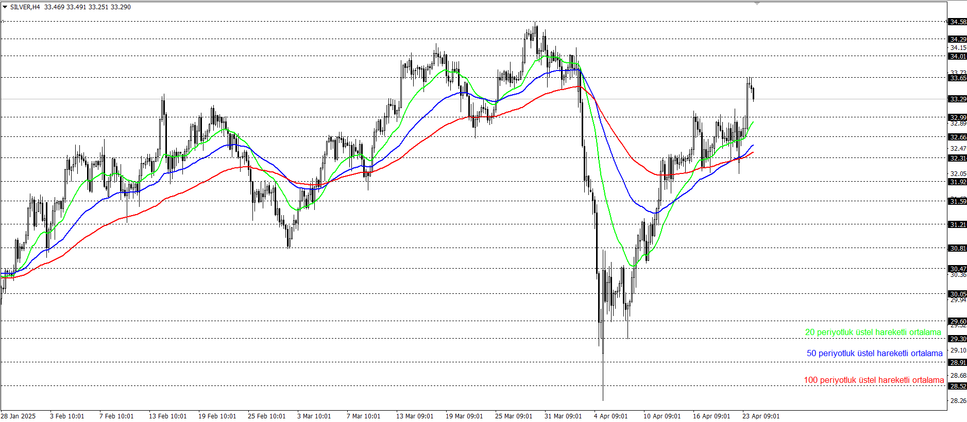This screenshot has width=967, height=422.
Task: Click the '13 Mar 09:01' time axis label
Action: click(x=415, y=416)
